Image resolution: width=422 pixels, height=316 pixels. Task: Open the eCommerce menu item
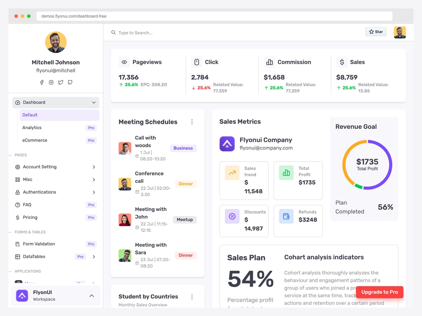click(59, 140)
